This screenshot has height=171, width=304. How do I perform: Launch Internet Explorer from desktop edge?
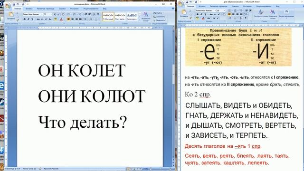1,85
